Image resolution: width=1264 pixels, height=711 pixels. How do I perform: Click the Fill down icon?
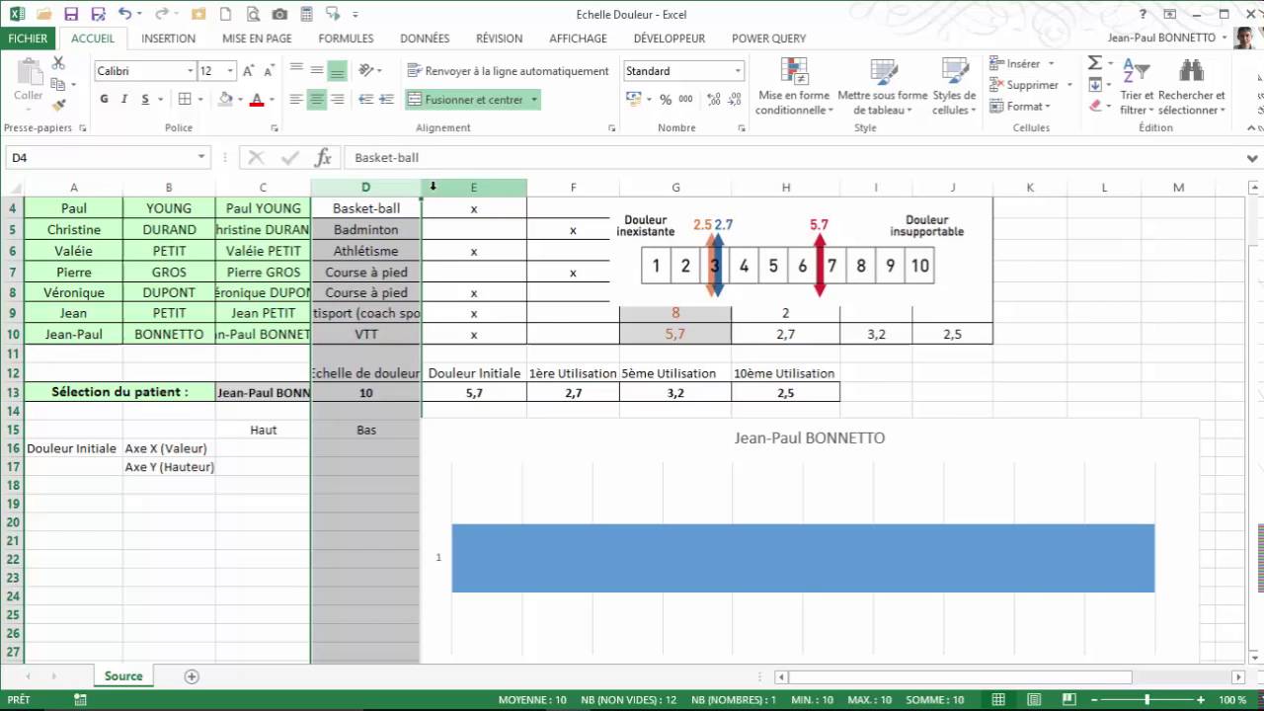pos(1095,85)
